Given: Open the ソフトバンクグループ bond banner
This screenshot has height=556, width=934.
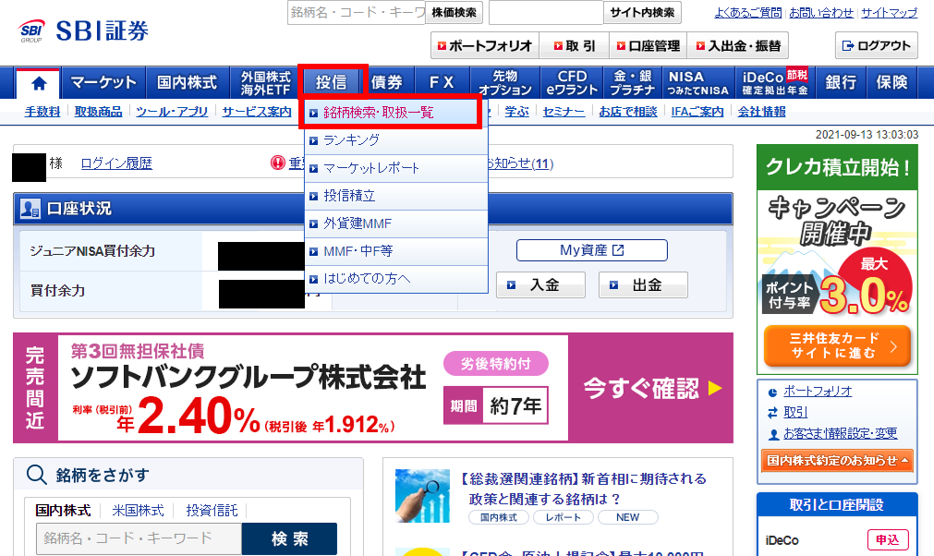Looking at the screenshot, I should 373,388.
